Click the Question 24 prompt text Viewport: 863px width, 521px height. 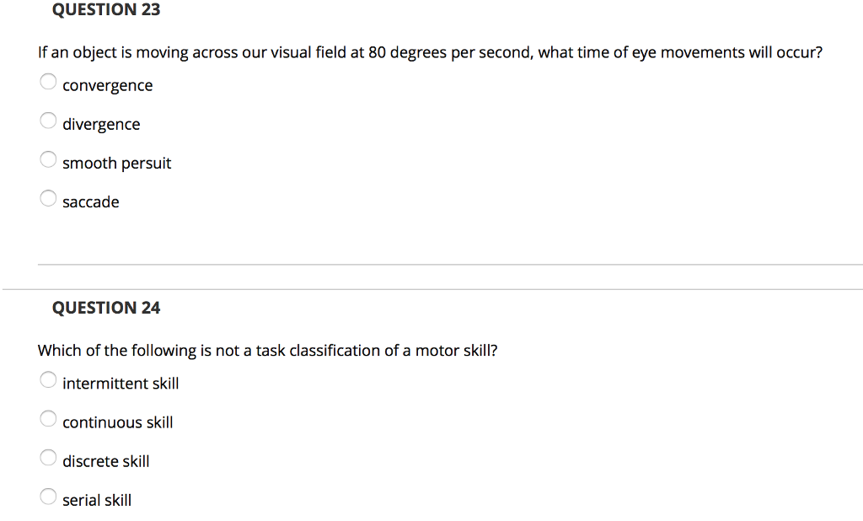[x=268, y=350]
